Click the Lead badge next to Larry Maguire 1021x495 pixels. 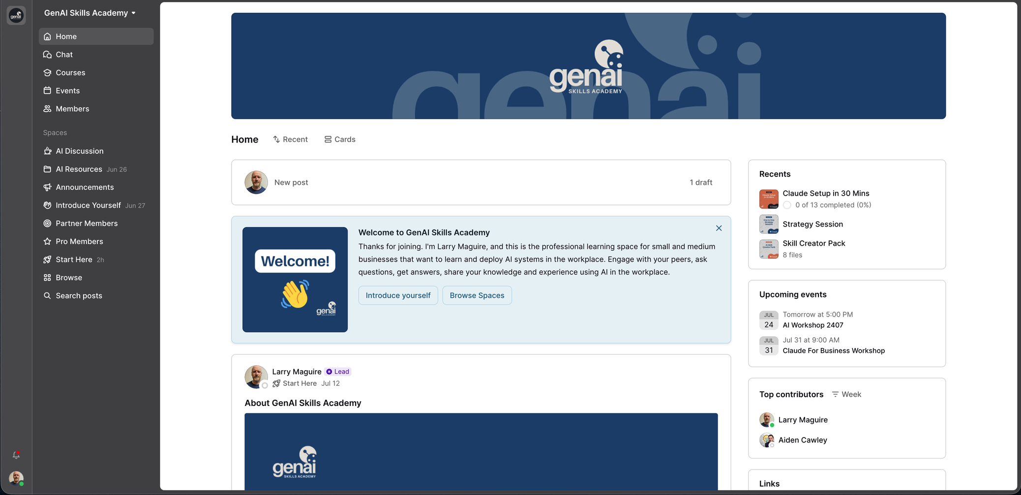click(338, 372)
